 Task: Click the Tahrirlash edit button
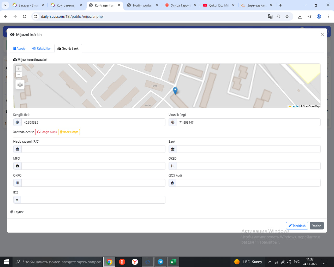[x=297, y=226]
